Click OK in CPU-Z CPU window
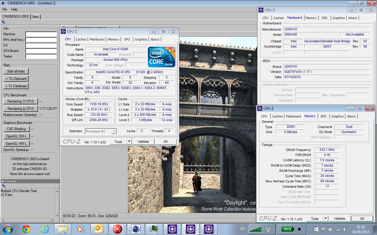This screenshot has width=377, height=235. click(x=166, y=142)
